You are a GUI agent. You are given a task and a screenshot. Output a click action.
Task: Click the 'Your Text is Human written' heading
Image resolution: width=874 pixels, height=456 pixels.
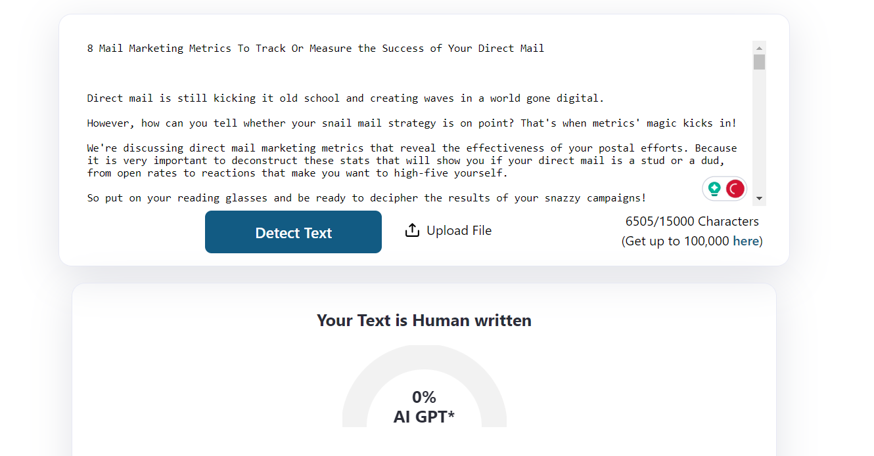point(424,320)
